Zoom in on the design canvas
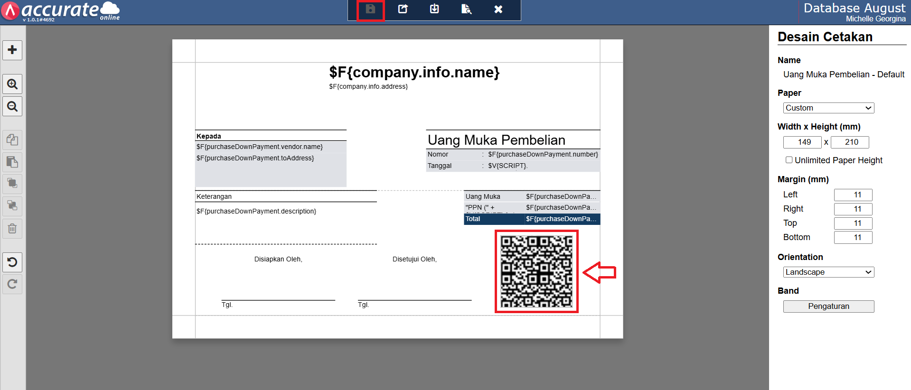The height and width of the screenshot is (390, 911). click(12, 84)
